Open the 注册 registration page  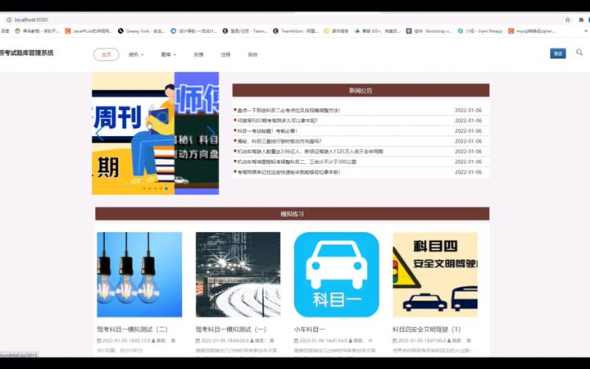click(x=225, y=55)
